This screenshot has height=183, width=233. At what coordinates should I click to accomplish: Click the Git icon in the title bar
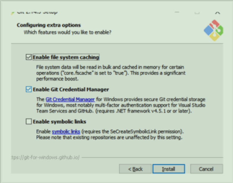13,13
